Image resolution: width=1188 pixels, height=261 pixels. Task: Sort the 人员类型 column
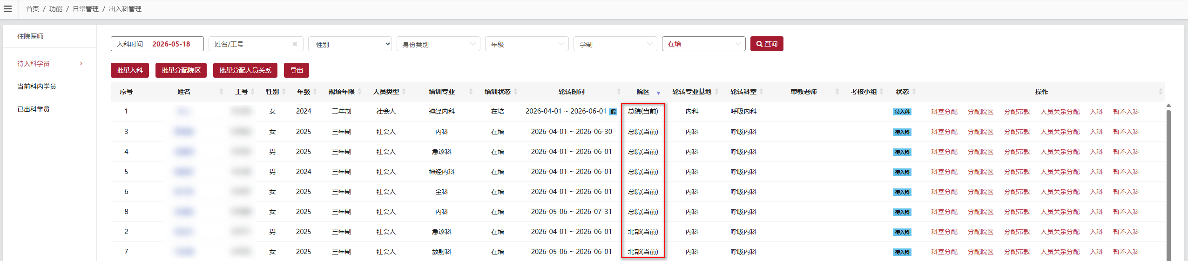pos(404,92)
